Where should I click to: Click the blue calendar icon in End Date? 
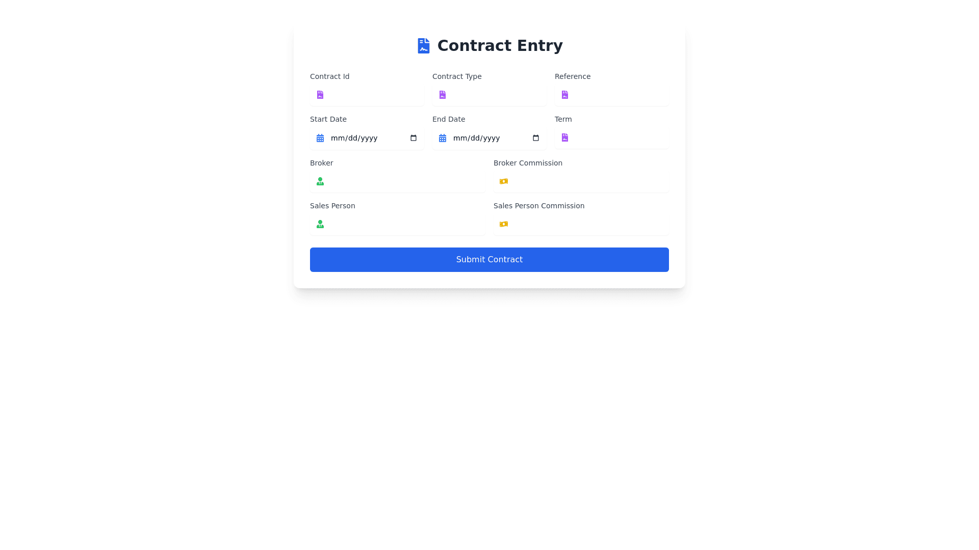[x=442, y=138]
